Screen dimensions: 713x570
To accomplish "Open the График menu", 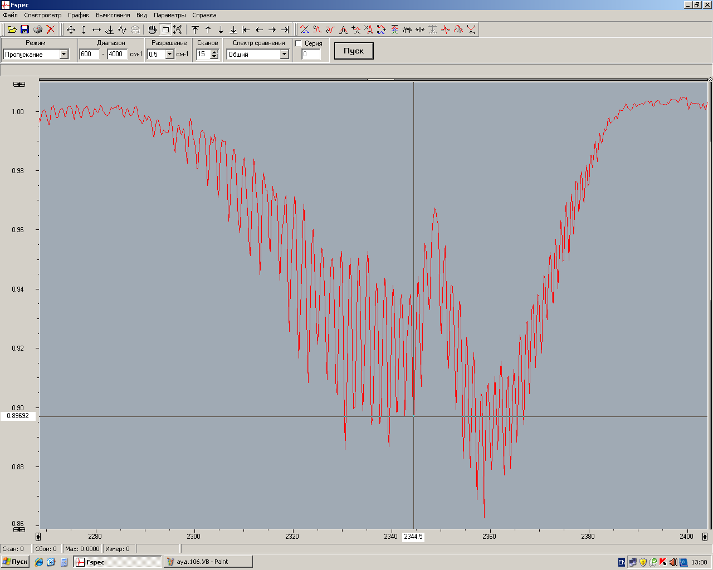I will 79,15.
